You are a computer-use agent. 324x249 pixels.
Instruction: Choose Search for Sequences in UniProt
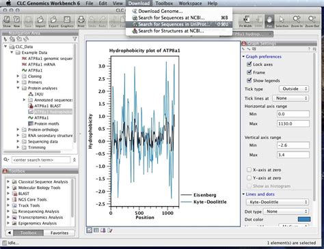pos(179,24)
